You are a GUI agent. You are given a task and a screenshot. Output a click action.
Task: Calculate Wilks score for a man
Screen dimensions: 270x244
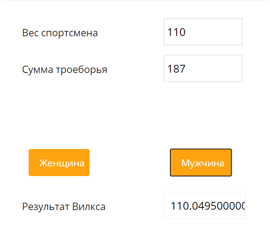tap(201, 163)
